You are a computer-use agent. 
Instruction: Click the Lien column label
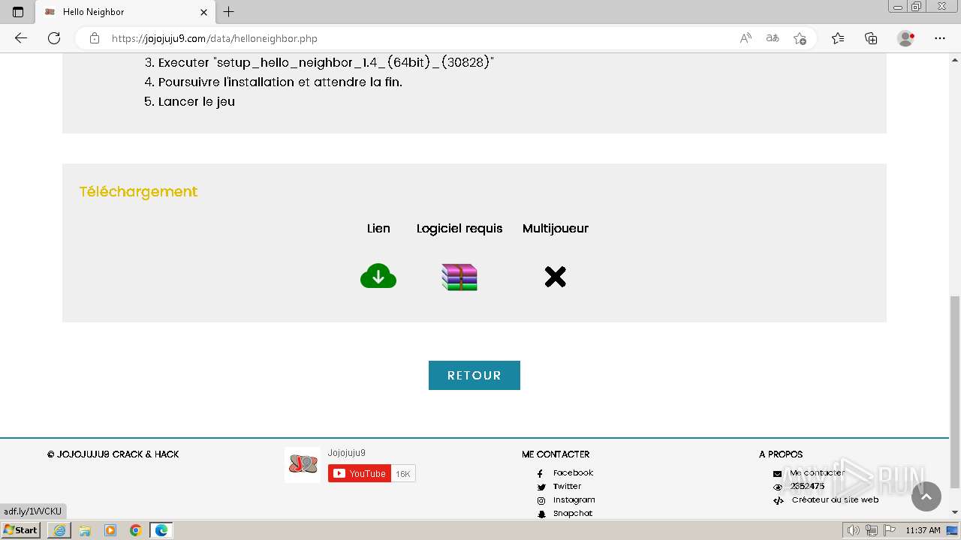pyautogui.click(x=378, y=228)
